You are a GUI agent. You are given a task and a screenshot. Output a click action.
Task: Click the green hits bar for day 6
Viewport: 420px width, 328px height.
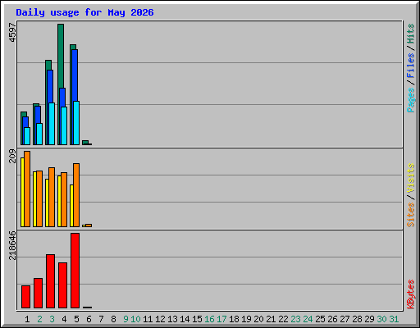pos(85,143)
